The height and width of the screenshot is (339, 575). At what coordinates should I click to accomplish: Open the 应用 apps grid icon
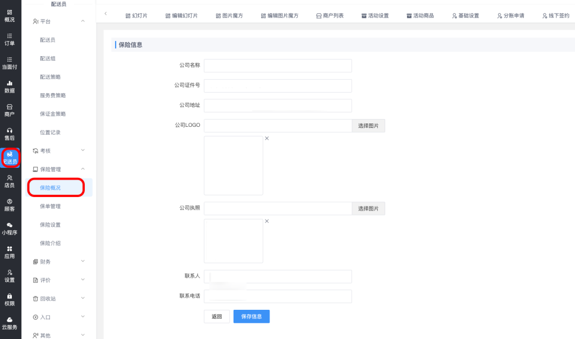10,252
